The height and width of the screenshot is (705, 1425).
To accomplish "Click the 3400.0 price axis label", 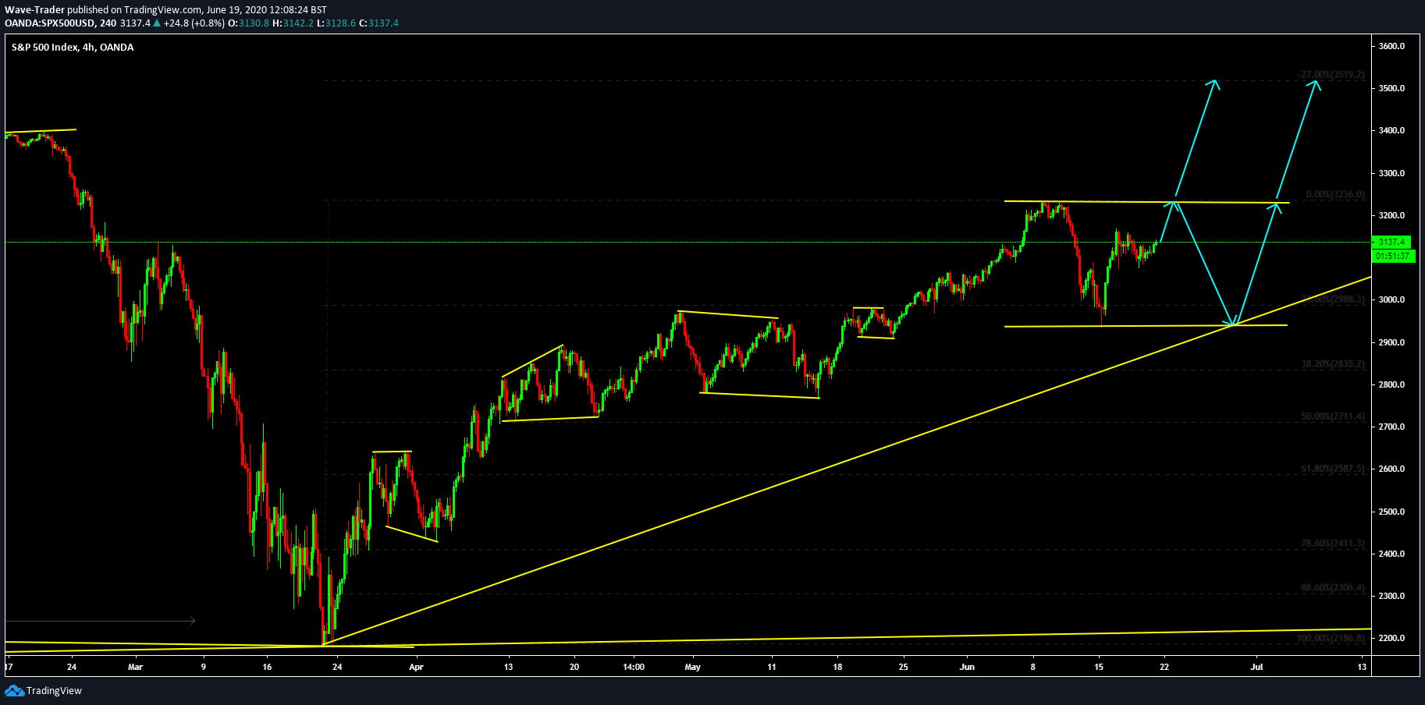I will point(1391,130).
